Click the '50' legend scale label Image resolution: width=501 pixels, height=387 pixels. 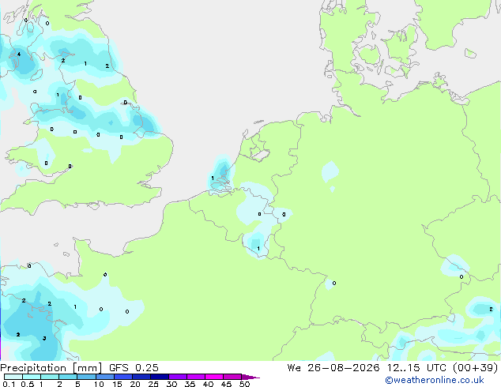(x=244, y=384)
